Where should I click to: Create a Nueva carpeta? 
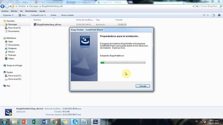(67, 15)
